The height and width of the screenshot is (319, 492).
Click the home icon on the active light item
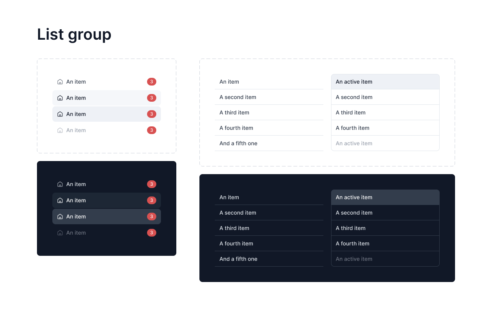click(x=60, y=114)
